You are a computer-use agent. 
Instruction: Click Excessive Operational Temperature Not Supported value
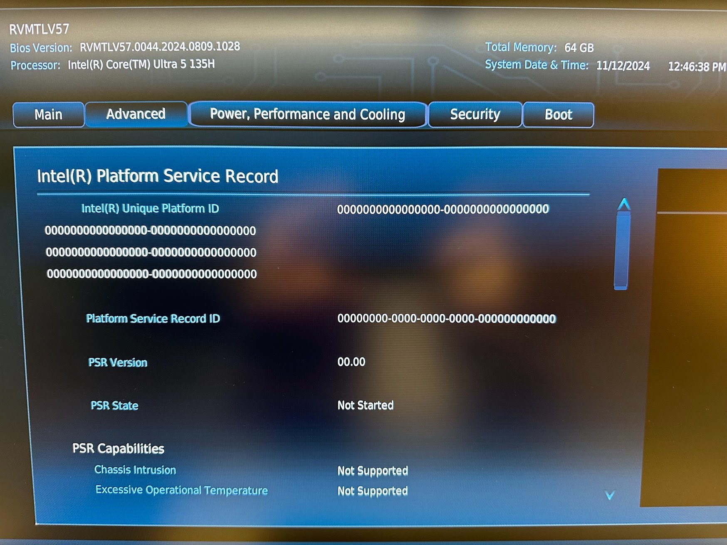coord(373,491)
